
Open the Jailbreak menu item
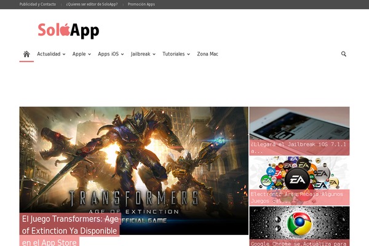140,54
